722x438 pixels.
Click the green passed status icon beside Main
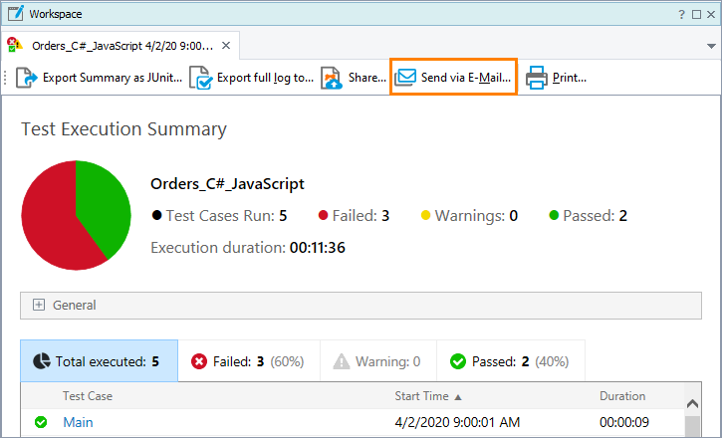(41, 422)
